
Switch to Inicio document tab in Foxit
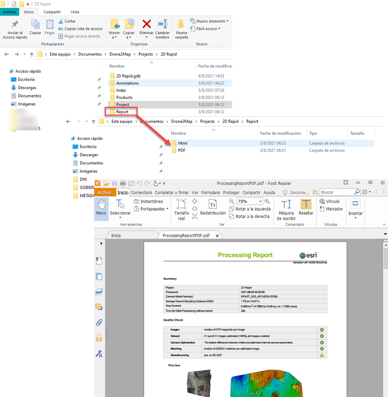tap(116, 236)
